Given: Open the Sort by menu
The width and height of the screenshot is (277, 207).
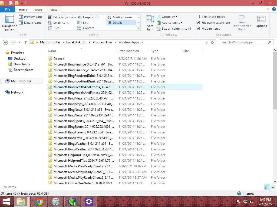Looking at the screenshot, I should point(150,23).
